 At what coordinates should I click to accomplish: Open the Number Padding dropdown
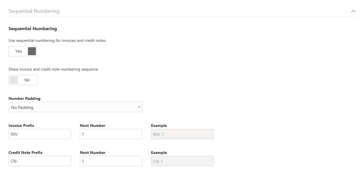coord(75,107)
